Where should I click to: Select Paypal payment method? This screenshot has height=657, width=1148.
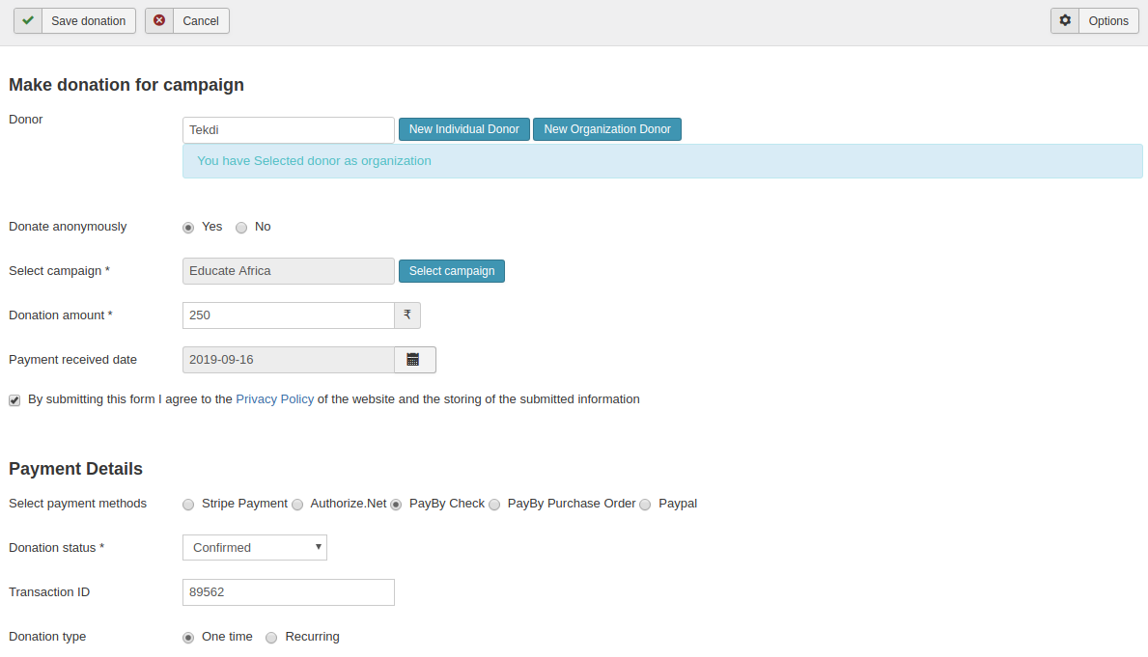point(645,505)
